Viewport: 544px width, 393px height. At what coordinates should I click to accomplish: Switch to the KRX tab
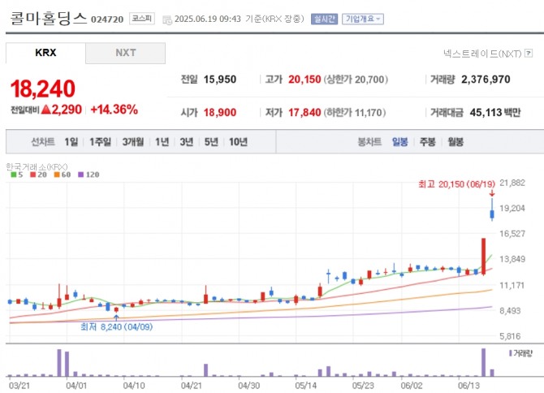(x=45, y=53)
